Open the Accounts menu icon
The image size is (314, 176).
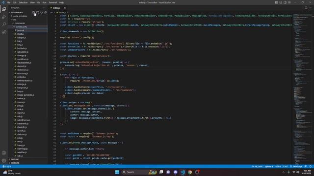pyautogui.click(x=4, y=153)
